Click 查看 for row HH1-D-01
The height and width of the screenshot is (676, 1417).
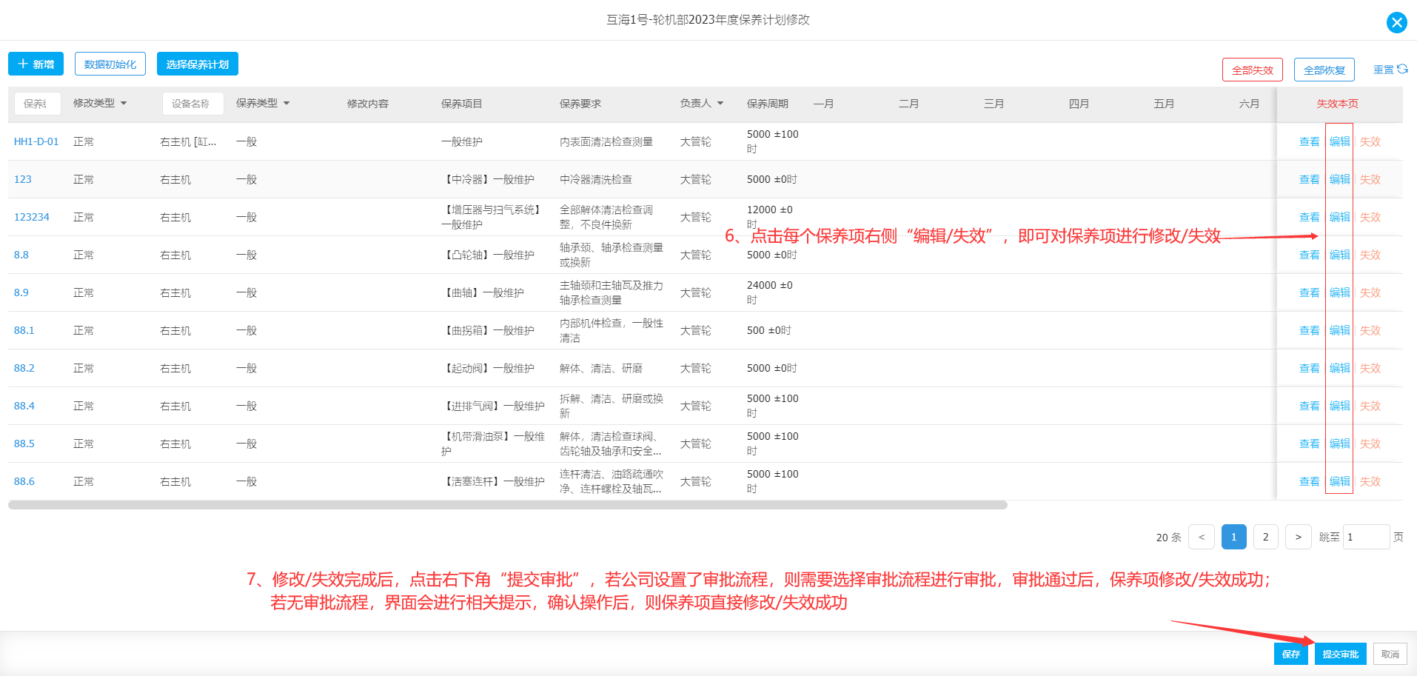tap(1310, 141)
